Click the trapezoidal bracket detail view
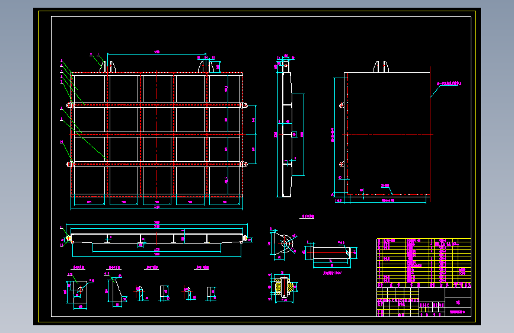This screenshot has width=514, height=333. click(118, 291)
